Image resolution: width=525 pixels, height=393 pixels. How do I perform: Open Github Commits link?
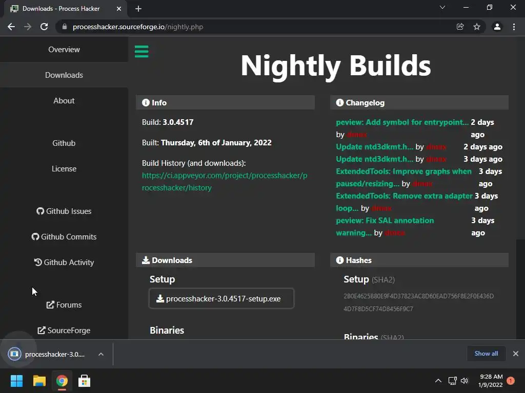click(64, 236)
